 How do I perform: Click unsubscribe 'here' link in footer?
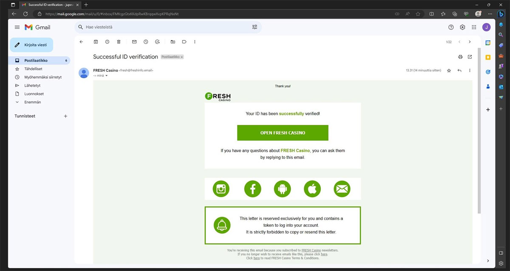click(324, 254)
